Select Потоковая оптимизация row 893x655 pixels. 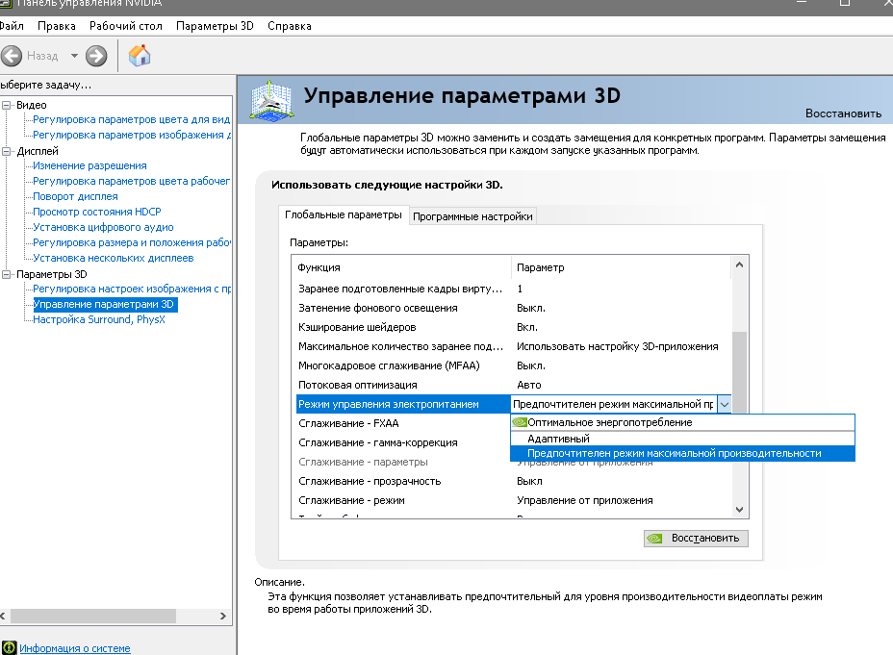click(x=513, y=386)
